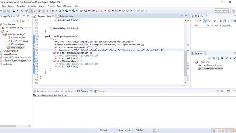Open the New Java Class dropdown arrow
Viewport: 236px width, 133px height.
89,11
